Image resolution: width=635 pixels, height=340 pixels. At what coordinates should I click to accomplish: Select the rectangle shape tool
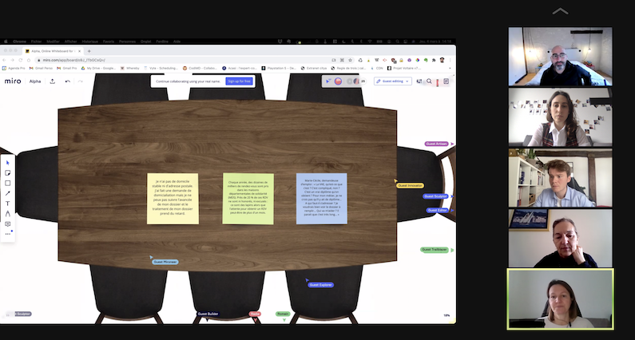8,183
